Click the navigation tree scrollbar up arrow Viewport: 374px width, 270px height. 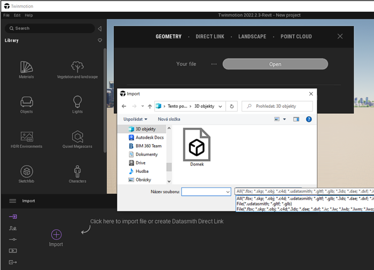pos(169,128)
